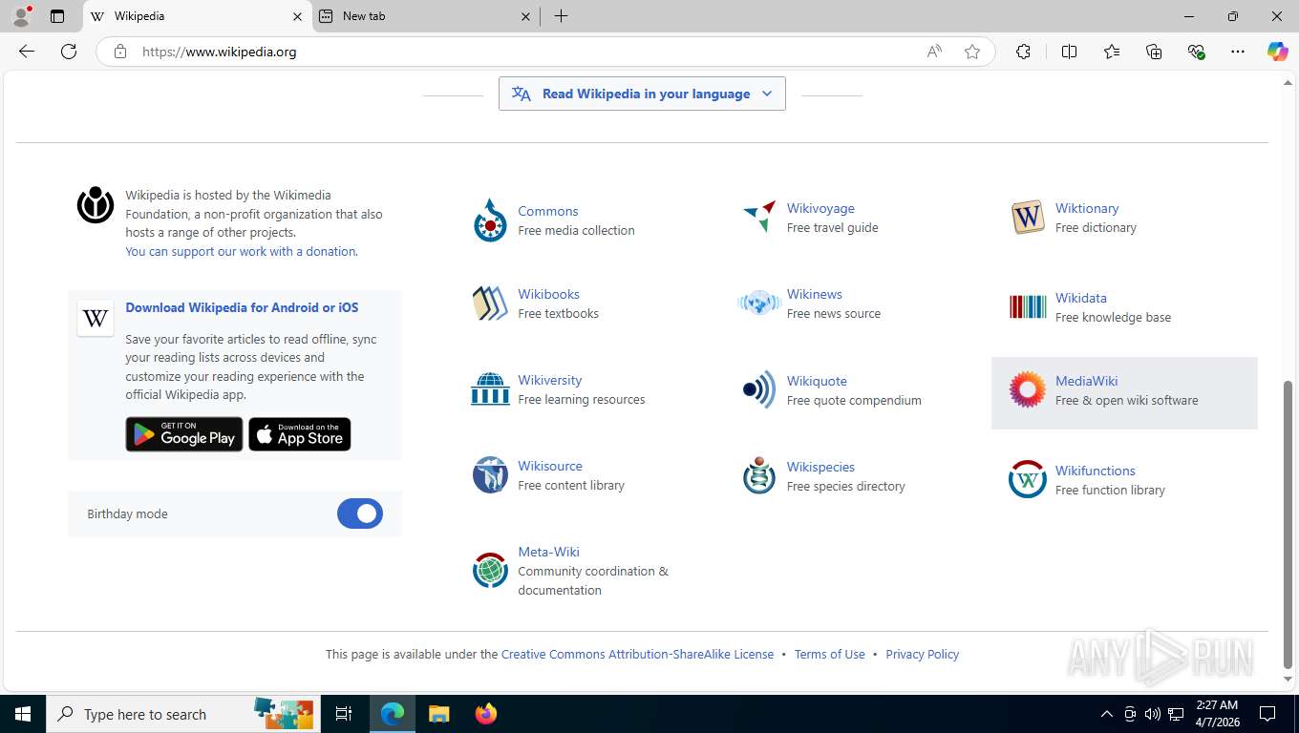Open Browser essentials heart icon
This screenshot has height=733, width=1299.
(x=1196, y=52)
